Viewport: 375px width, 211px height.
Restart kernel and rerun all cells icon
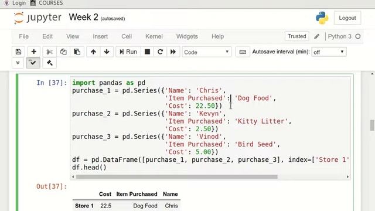tap(173, 52)
